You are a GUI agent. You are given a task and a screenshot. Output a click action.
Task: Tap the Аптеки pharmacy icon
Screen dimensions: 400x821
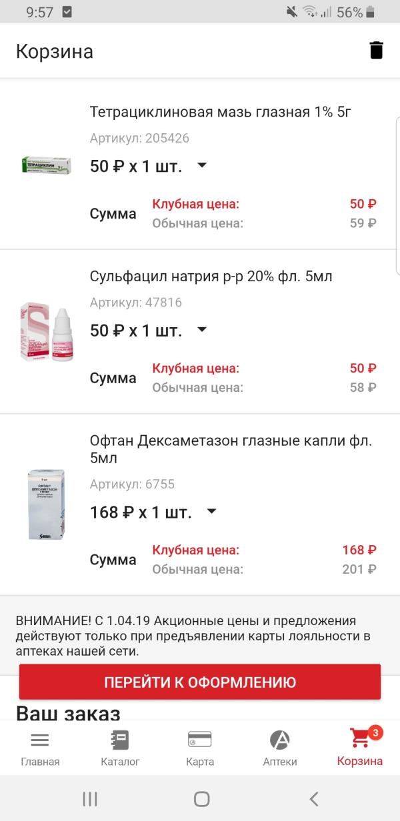pos(280,740)
